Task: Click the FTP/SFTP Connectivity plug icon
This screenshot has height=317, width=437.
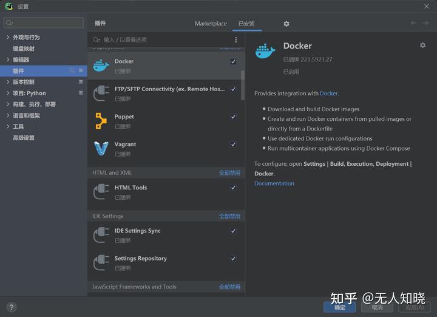Action: pos(101,93)
